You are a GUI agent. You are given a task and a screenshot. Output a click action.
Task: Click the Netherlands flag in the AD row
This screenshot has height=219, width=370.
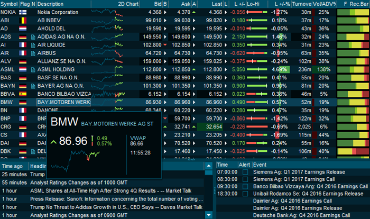[x=23, y=29]
